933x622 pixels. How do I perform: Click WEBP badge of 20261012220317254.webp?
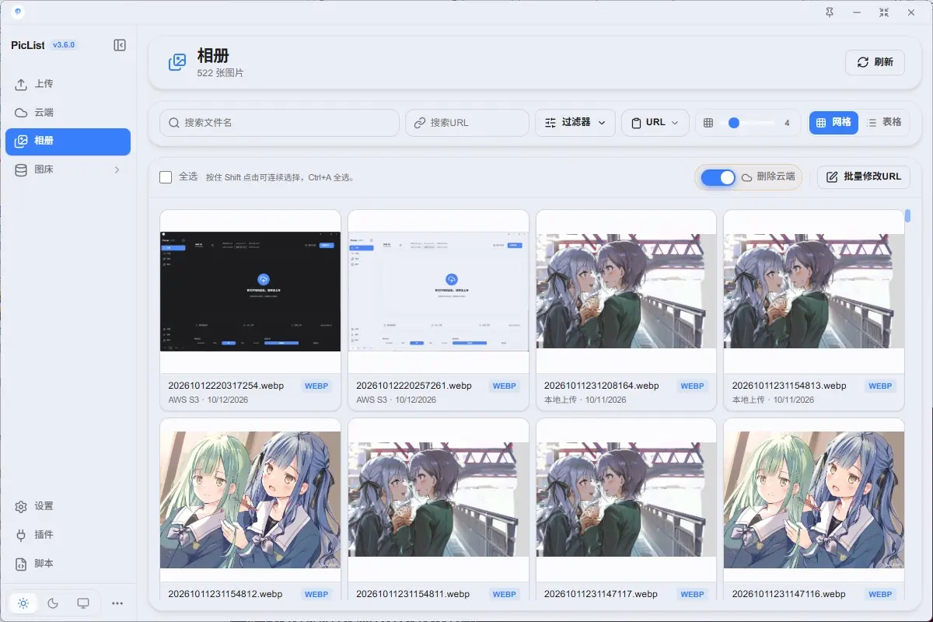(x=316, y=386)
